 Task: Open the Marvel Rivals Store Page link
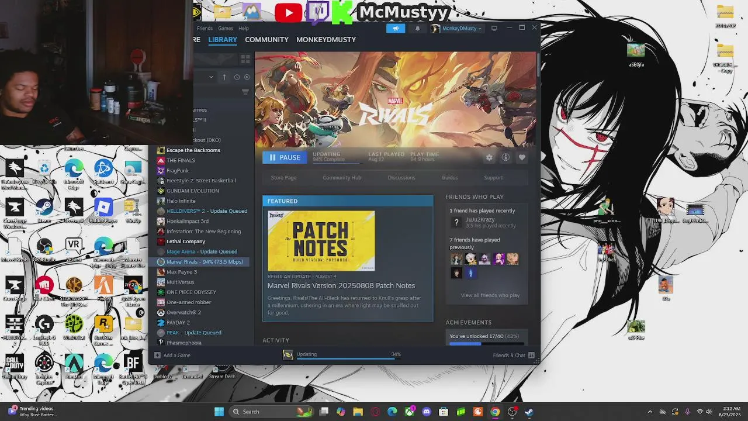pos(283,177)
